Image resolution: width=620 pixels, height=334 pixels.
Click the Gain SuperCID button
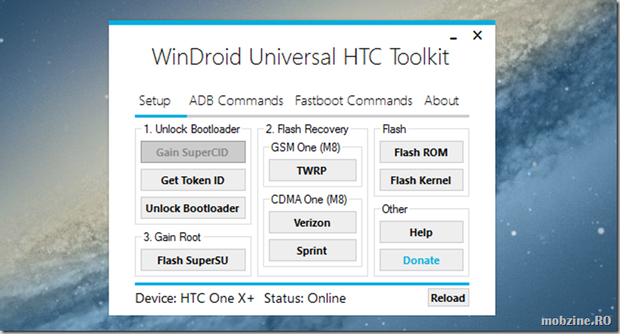click(193, 152)
